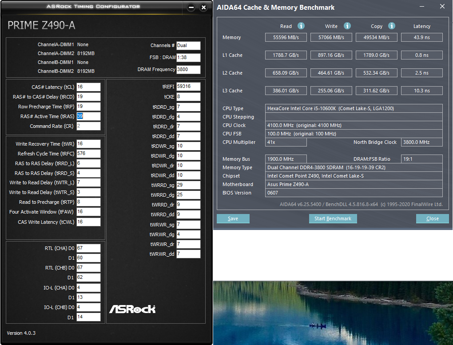Viewport: 453px width, 345px height.
Task: Click the Copy info icon in AIDA64
Action: [391, 26]
